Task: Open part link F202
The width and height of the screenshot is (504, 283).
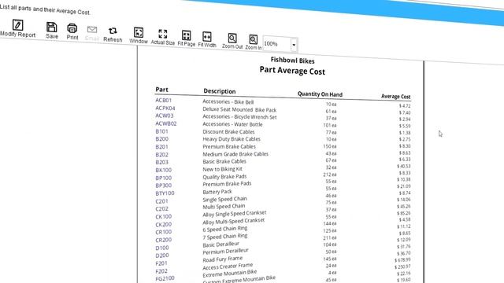Action: pos(161,271)
